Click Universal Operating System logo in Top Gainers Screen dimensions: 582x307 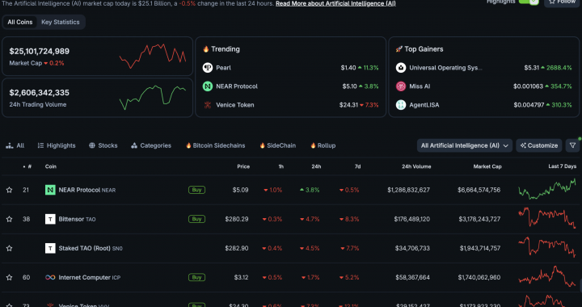tap(401, 68)
